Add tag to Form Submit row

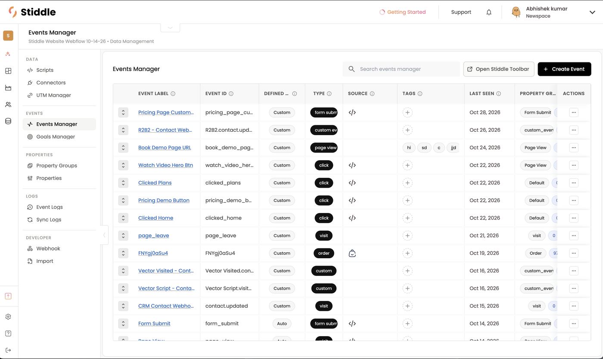tap(407, 323)
